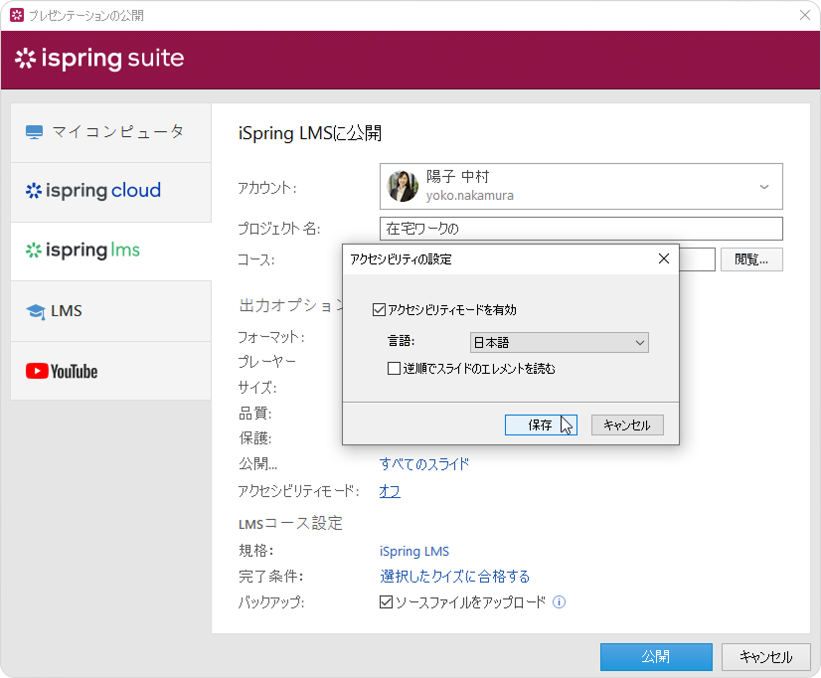Screen dimensions: 821x678
Task: Uncheck ソースファイルをアップロード checkbox
Action: click(387, 602)
